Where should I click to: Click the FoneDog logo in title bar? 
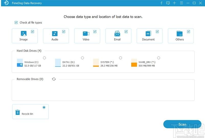pos(6,3)
